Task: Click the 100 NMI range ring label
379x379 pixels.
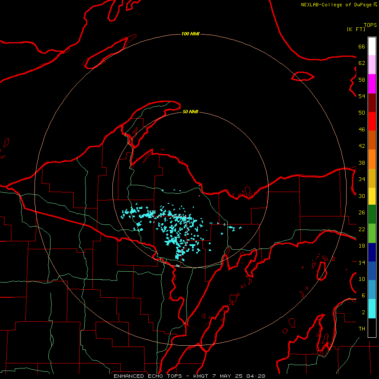Action: point(190,34)
